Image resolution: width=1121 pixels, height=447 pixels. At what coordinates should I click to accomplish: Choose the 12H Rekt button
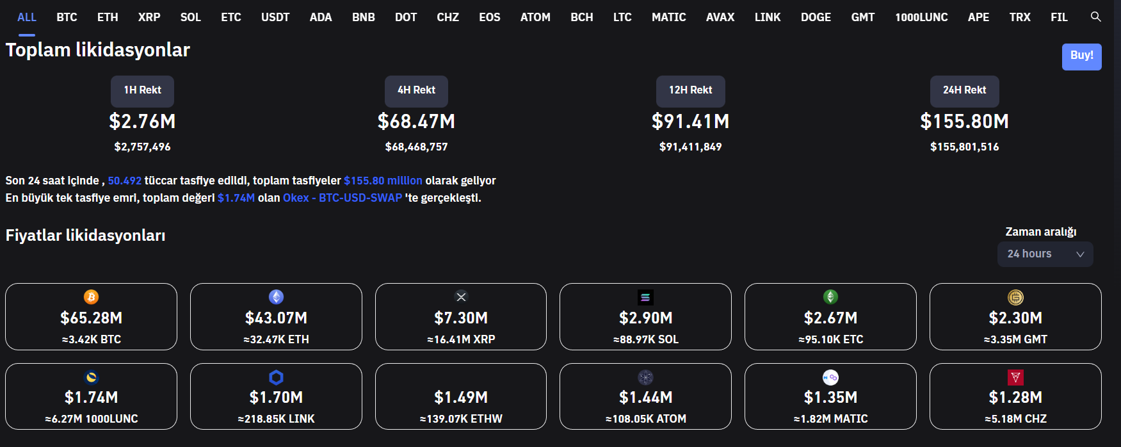(x=690, y=90)
